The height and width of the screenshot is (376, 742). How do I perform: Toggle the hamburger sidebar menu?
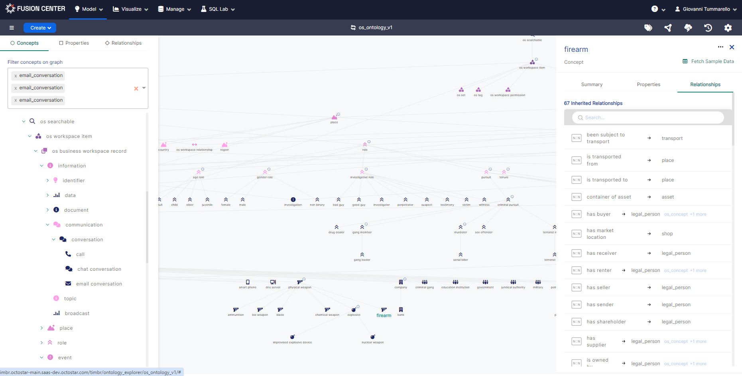[12, 28]
